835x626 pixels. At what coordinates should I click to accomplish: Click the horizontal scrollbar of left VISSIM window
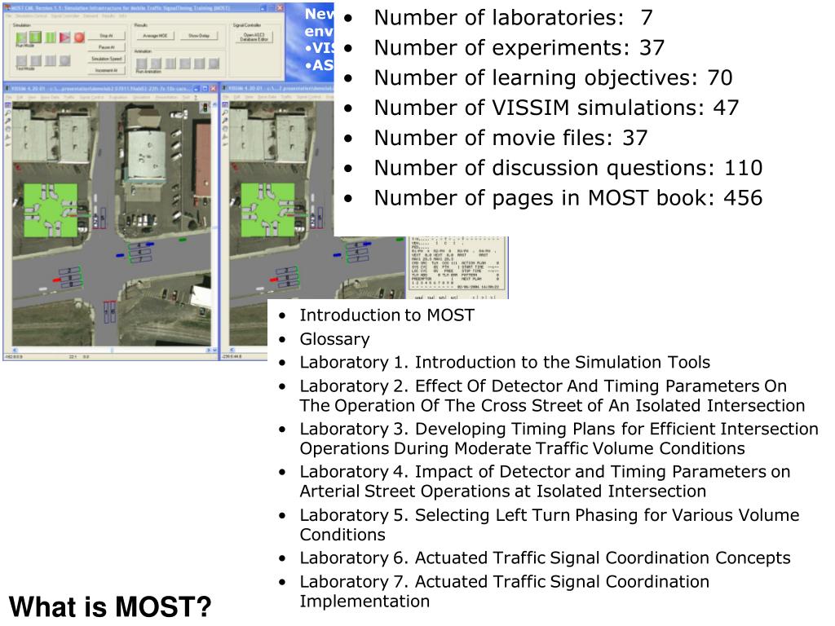pyautogui.click(x=111, y=350)
